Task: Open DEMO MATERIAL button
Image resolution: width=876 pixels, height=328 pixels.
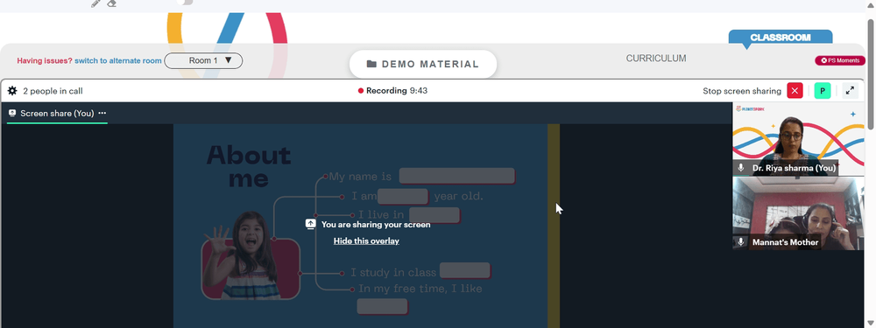Action: pyautogui.click(x=423, y=64)
